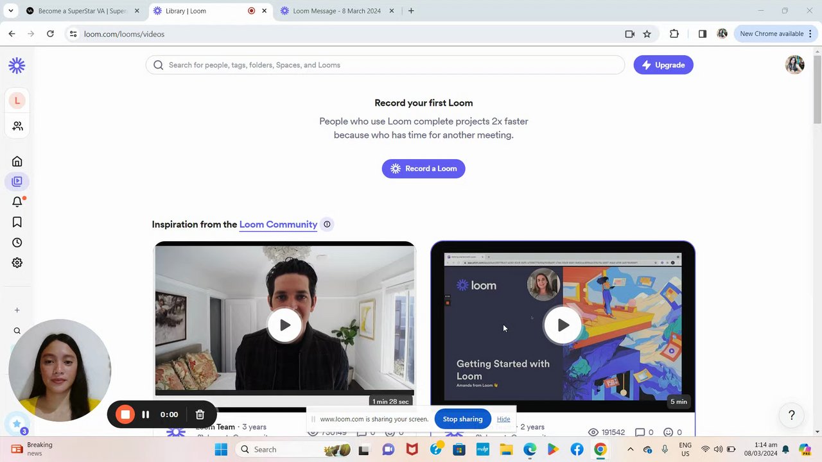Follow the Loom Community link
This screenshot has width=822, height=462.
(278, 224)
